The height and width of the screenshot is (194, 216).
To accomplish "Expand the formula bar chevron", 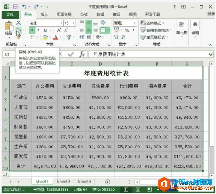I will point(211,55).
